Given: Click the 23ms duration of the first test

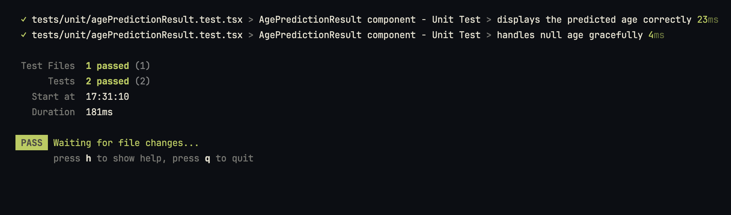Looking at the screenshot, I should click(707, 20).
